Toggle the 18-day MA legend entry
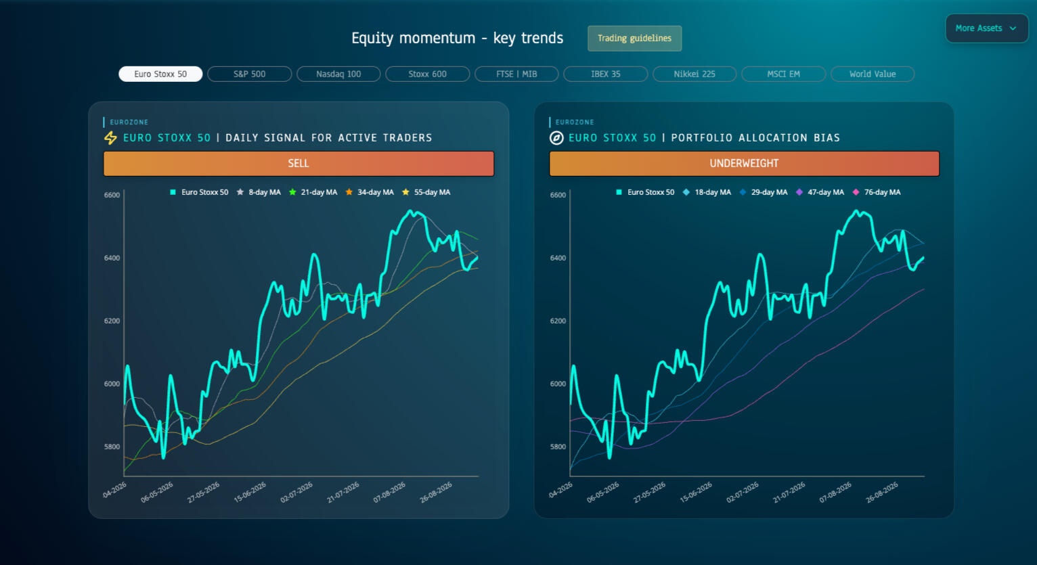The height and width of the screenshot is (565, 1037). pyautogui.click(x=707, y=192)
